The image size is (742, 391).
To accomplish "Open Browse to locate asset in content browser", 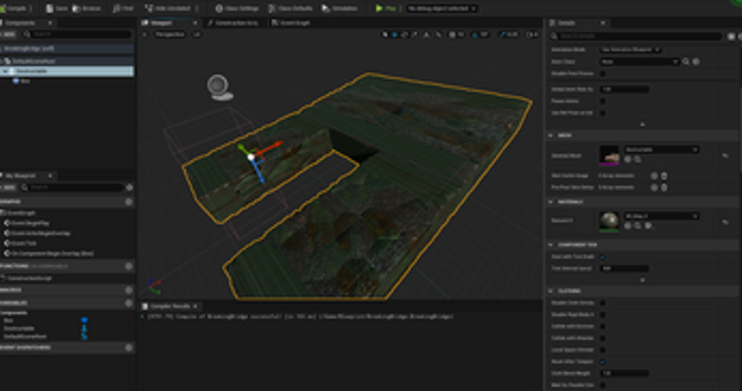I will pos(87,7).
